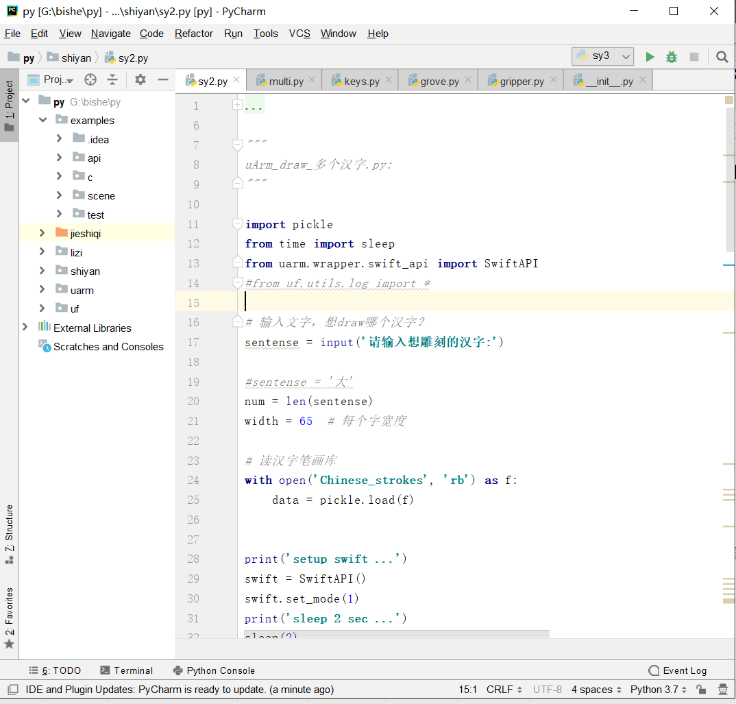Toggle tool window bar icon in bottom-left corner
Screen dimensions: 736x704
(12, 690)
